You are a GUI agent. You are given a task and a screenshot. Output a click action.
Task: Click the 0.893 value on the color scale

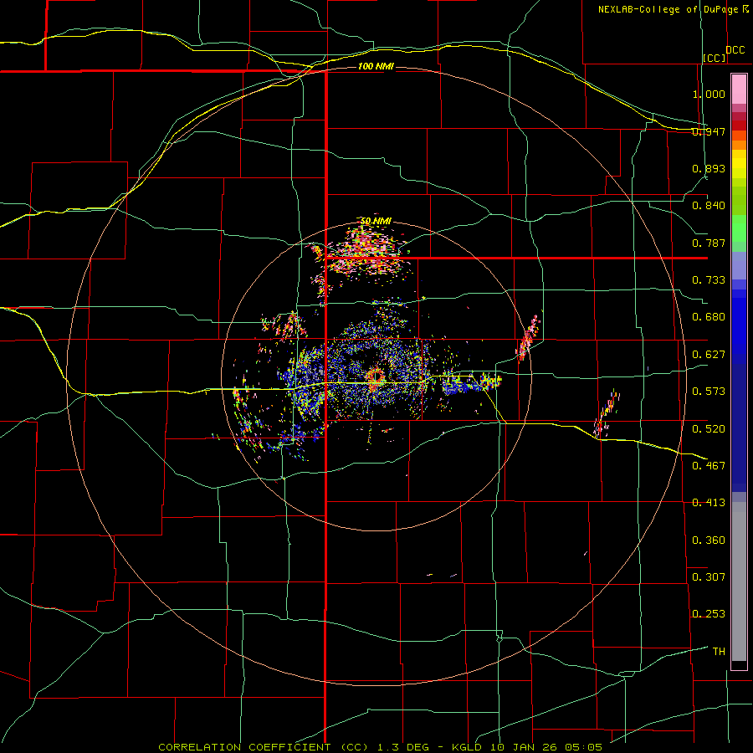point(709,168)
